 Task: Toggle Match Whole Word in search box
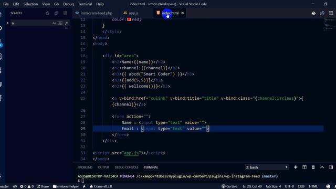click(60, 23)
